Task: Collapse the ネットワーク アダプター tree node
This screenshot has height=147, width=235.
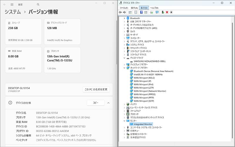Action: coord(124,68)
